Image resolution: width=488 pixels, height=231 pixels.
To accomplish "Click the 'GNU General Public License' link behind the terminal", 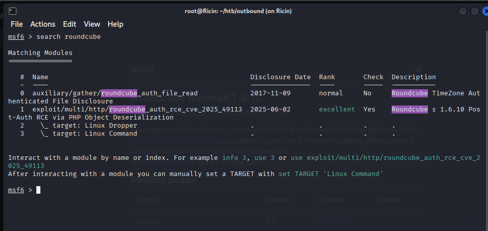I will click(x=175, y=141).
